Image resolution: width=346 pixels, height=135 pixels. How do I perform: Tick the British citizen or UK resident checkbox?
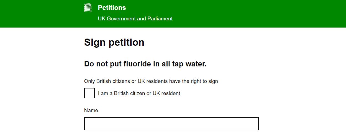tap(89, 93)
